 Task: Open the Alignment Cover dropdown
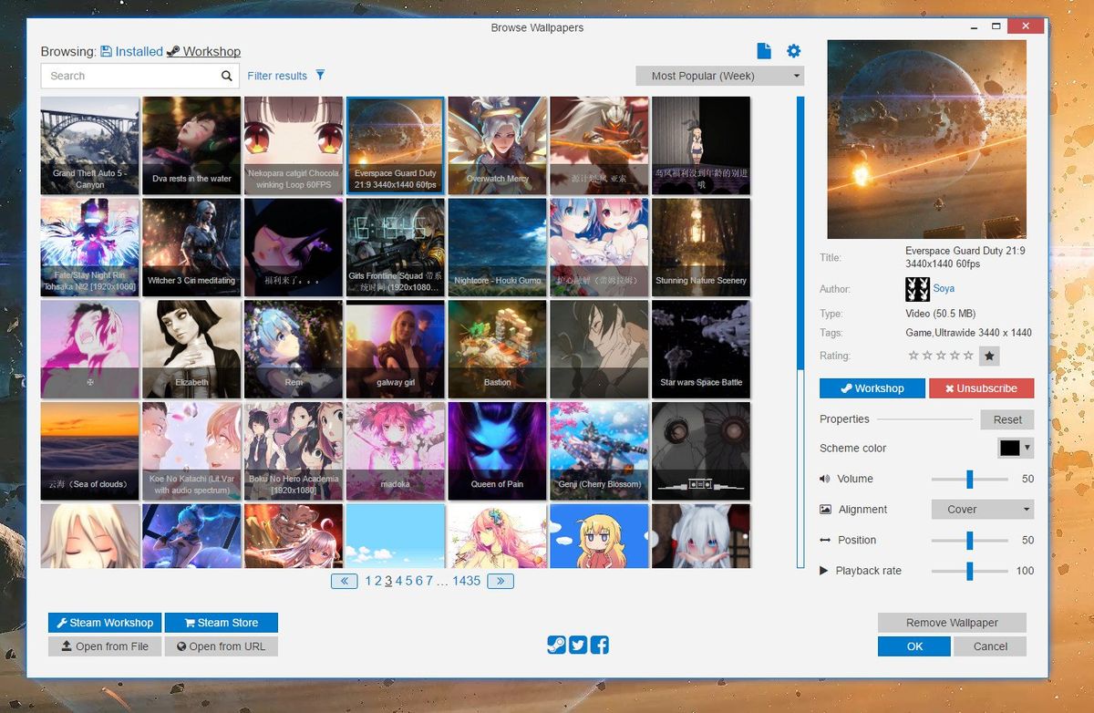click(x=982, y=509)
